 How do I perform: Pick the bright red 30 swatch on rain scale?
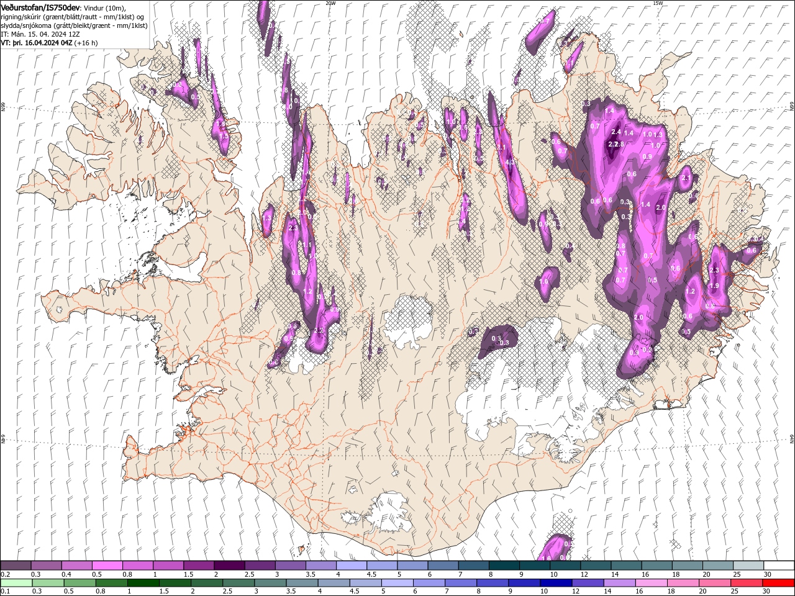[x=778, y=583]
